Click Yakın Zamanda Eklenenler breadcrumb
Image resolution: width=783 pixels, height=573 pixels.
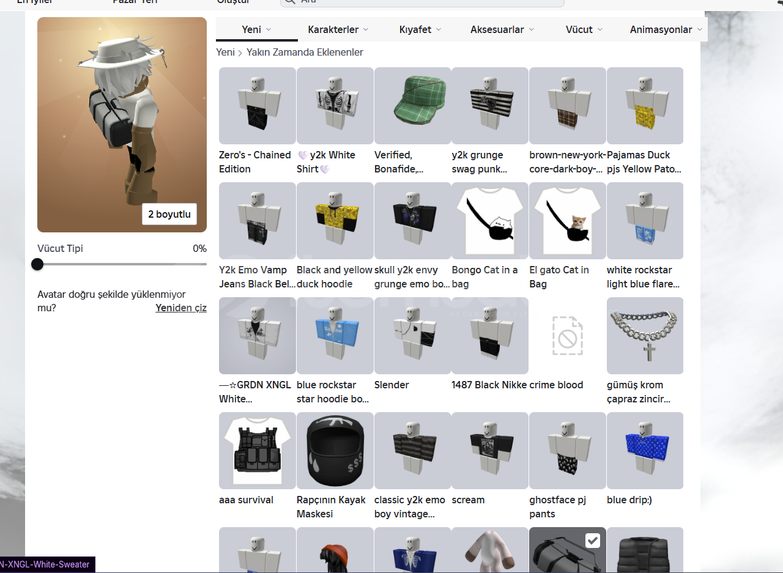(305, 53)
